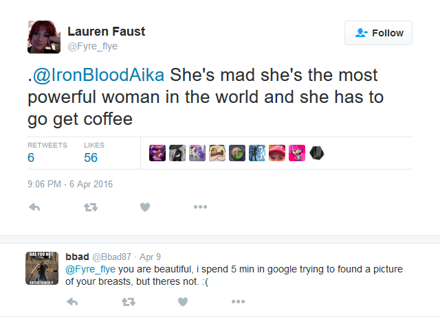
Task: Click the green FG logo liker avatar
Action: [237, 153]
